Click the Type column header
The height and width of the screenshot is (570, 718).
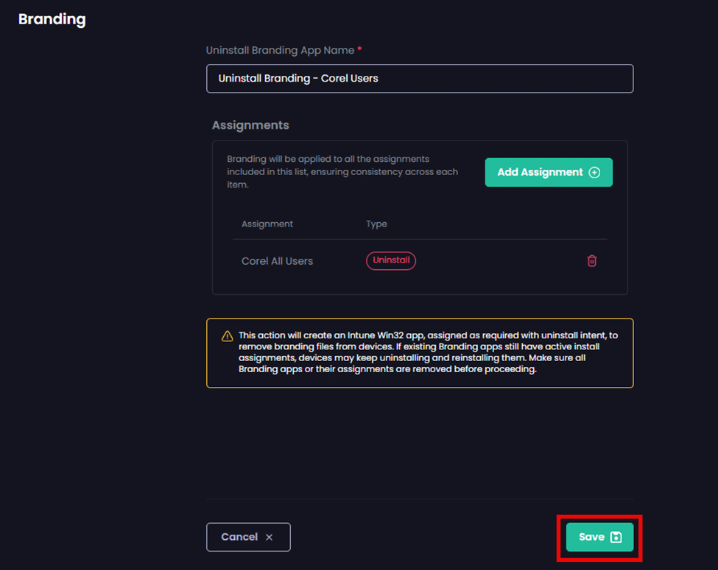click(x=376, y=224)
